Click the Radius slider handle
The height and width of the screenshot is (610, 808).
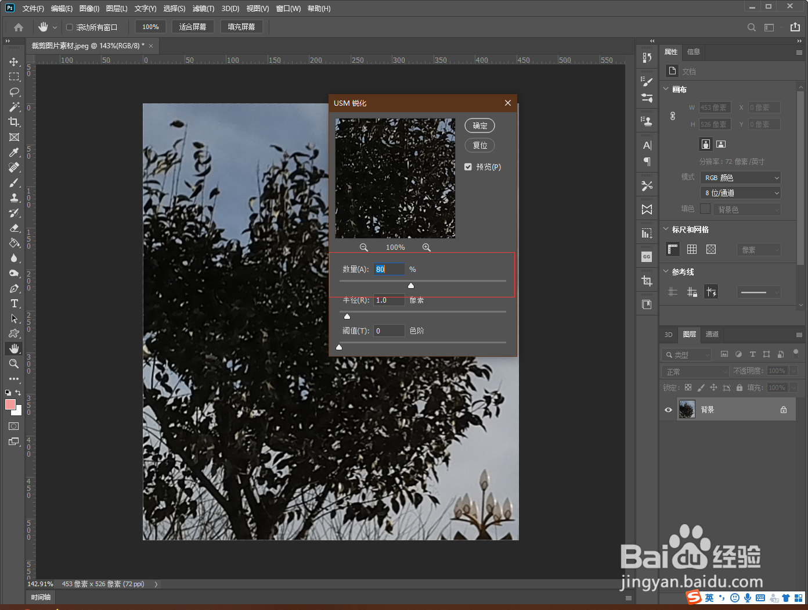click(x=347, y=317)
